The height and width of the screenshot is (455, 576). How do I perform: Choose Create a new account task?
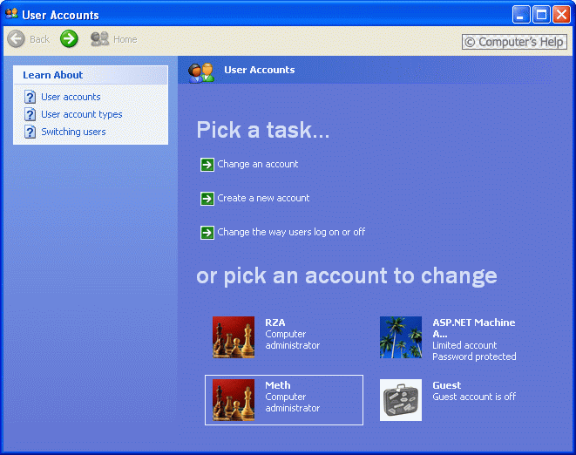pos(263,198)
